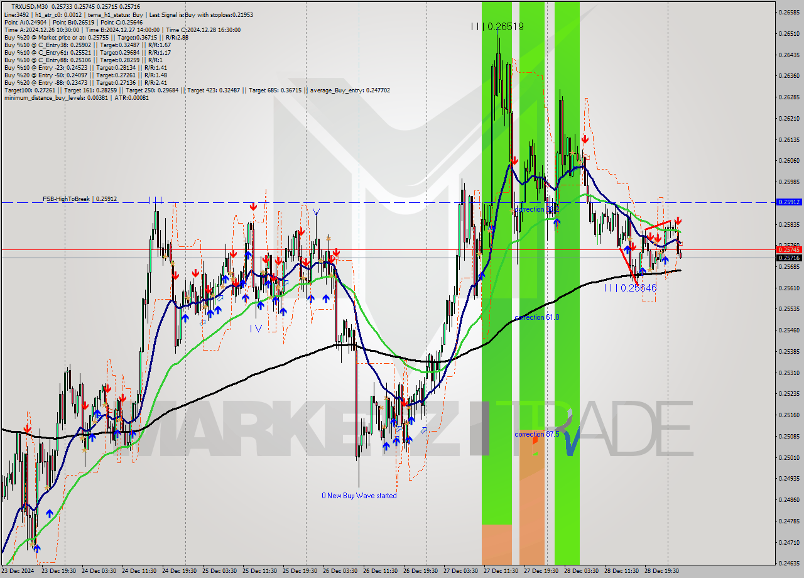Select the '27 Dec 03:30' time label
This screenshot has width=804, height=578.
pos(461,571)
